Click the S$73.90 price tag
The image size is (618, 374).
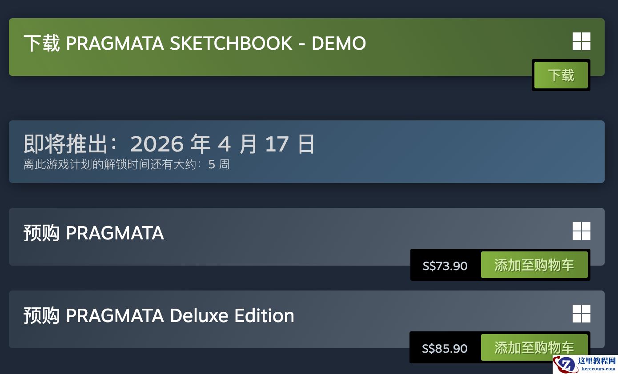[x=445, y=266]
